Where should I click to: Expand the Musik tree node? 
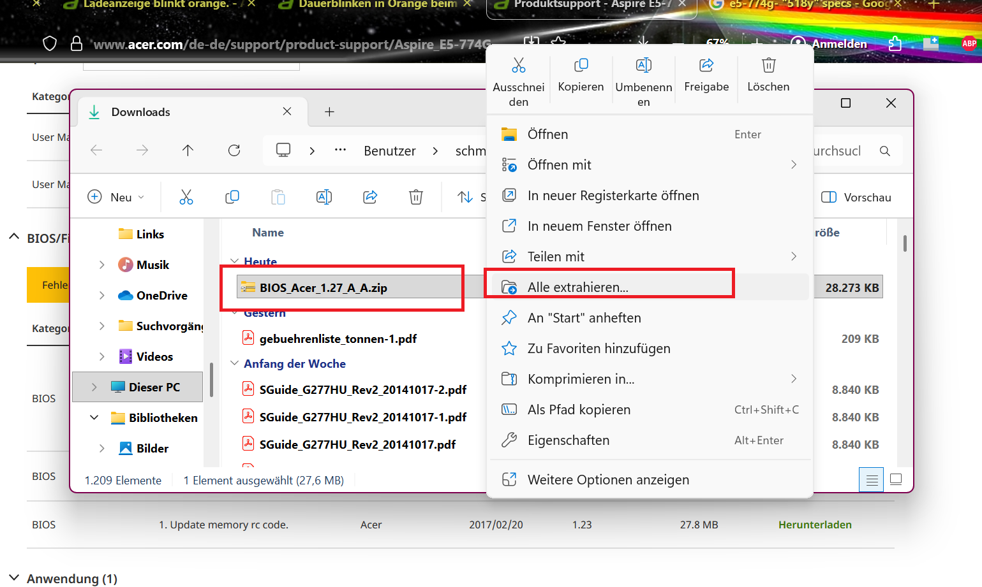[x=101, y=265]
